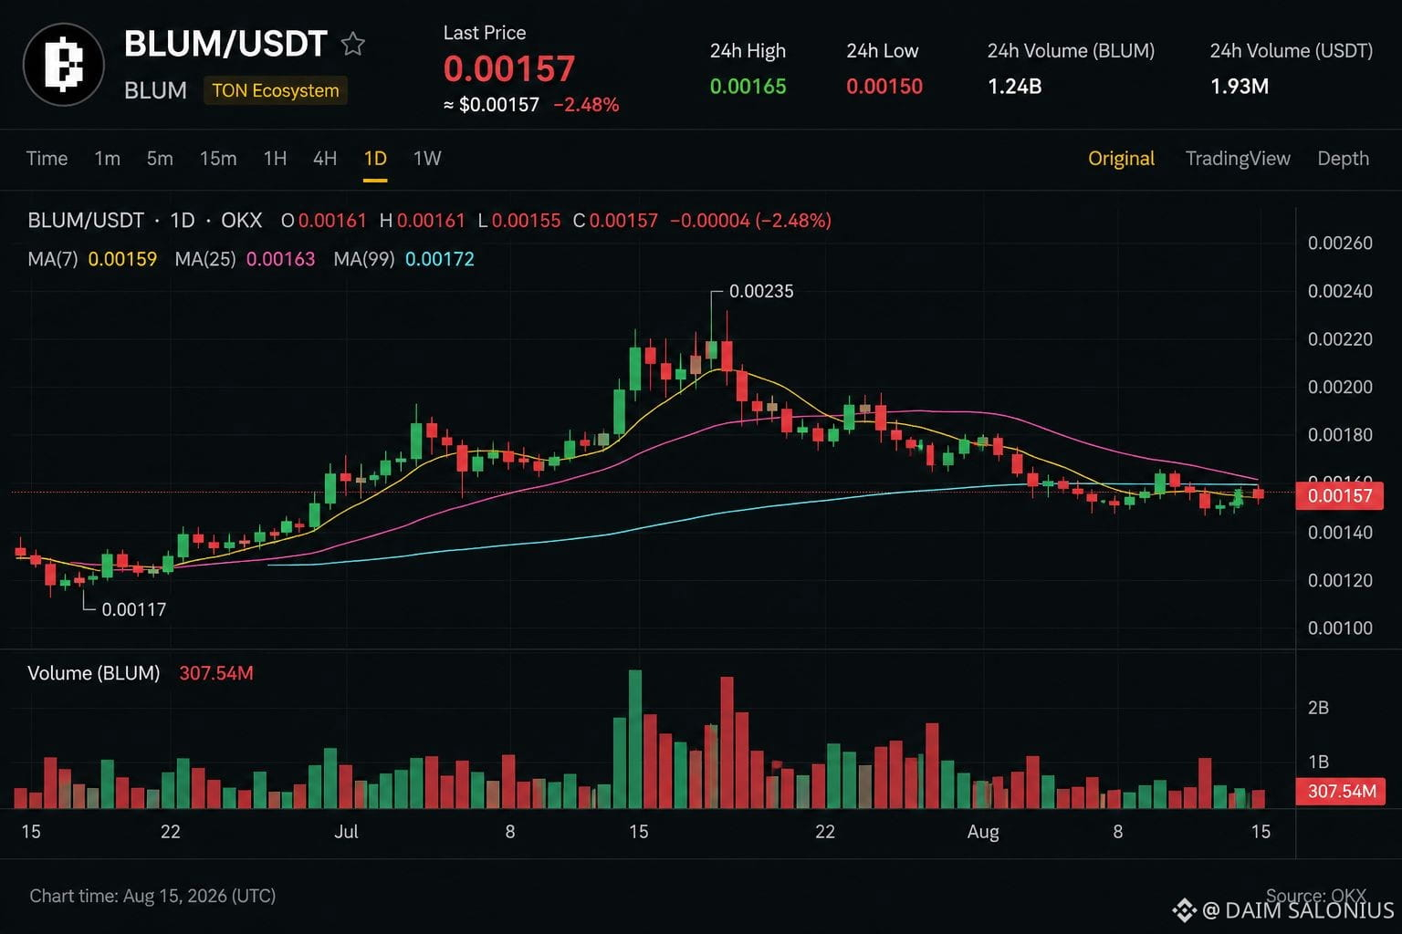Select the Time chart interval
1402x934 pixels.
click(x=47, y=159)
